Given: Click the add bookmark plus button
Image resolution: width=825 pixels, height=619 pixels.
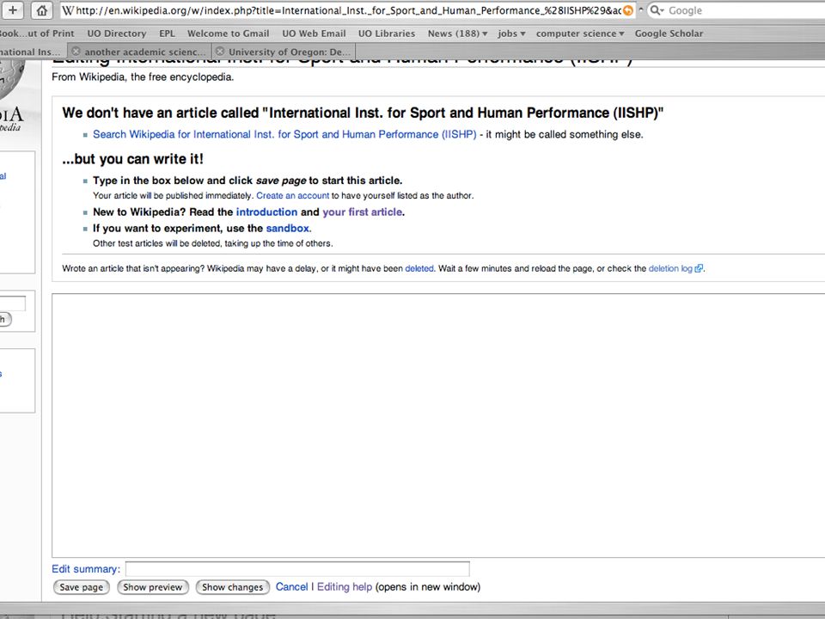Looking at the screenshot, I should coord(12,10).
